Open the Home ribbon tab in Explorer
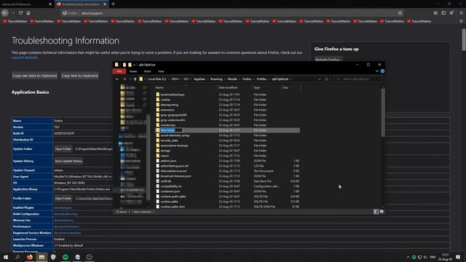Image resolution: width=466 pixels, height=262 pixels. (x=133, y=71)
